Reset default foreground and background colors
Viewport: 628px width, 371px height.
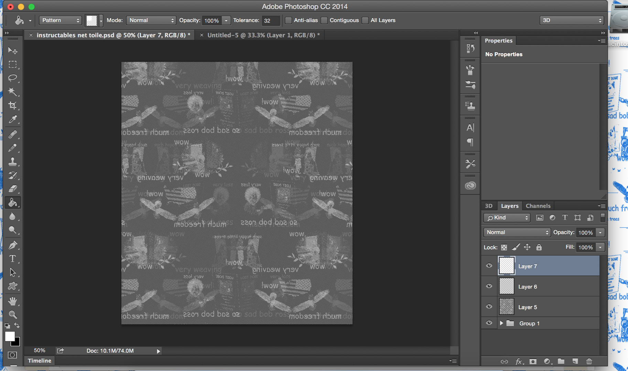7,326
